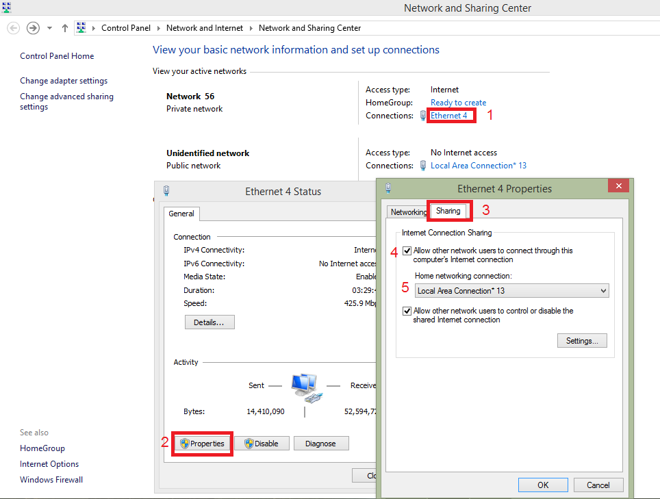Close the Ethernet 4 Properties dialog
This screenshot has width=660, height=499.
[618, 186]
